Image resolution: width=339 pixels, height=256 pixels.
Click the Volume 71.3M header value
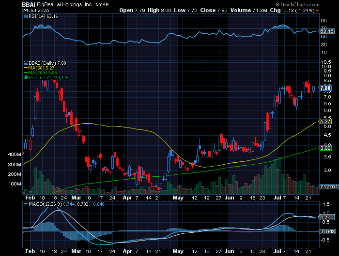point(248,10)
